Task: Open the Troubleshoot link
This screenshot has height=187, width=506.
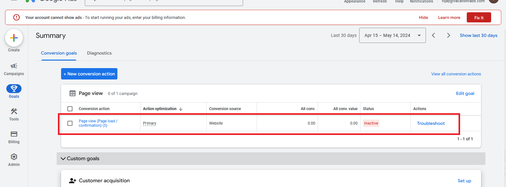Action: point(431,123)
